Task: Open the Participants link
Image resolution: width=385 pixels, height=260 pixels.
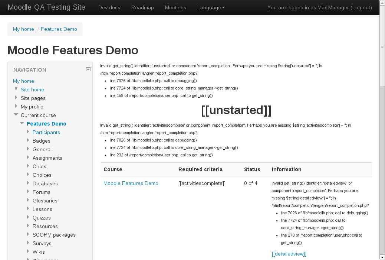Action: coord(46,132)
